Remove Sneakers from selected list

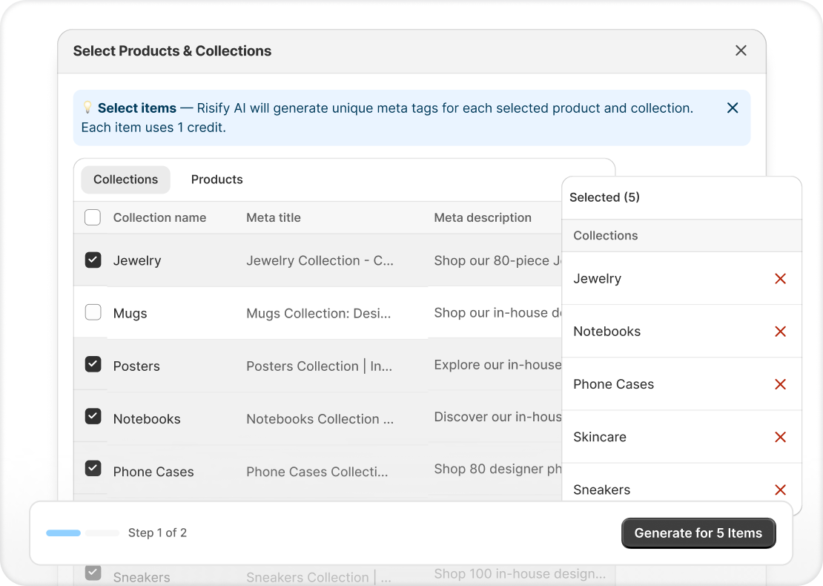coord(780,490)
